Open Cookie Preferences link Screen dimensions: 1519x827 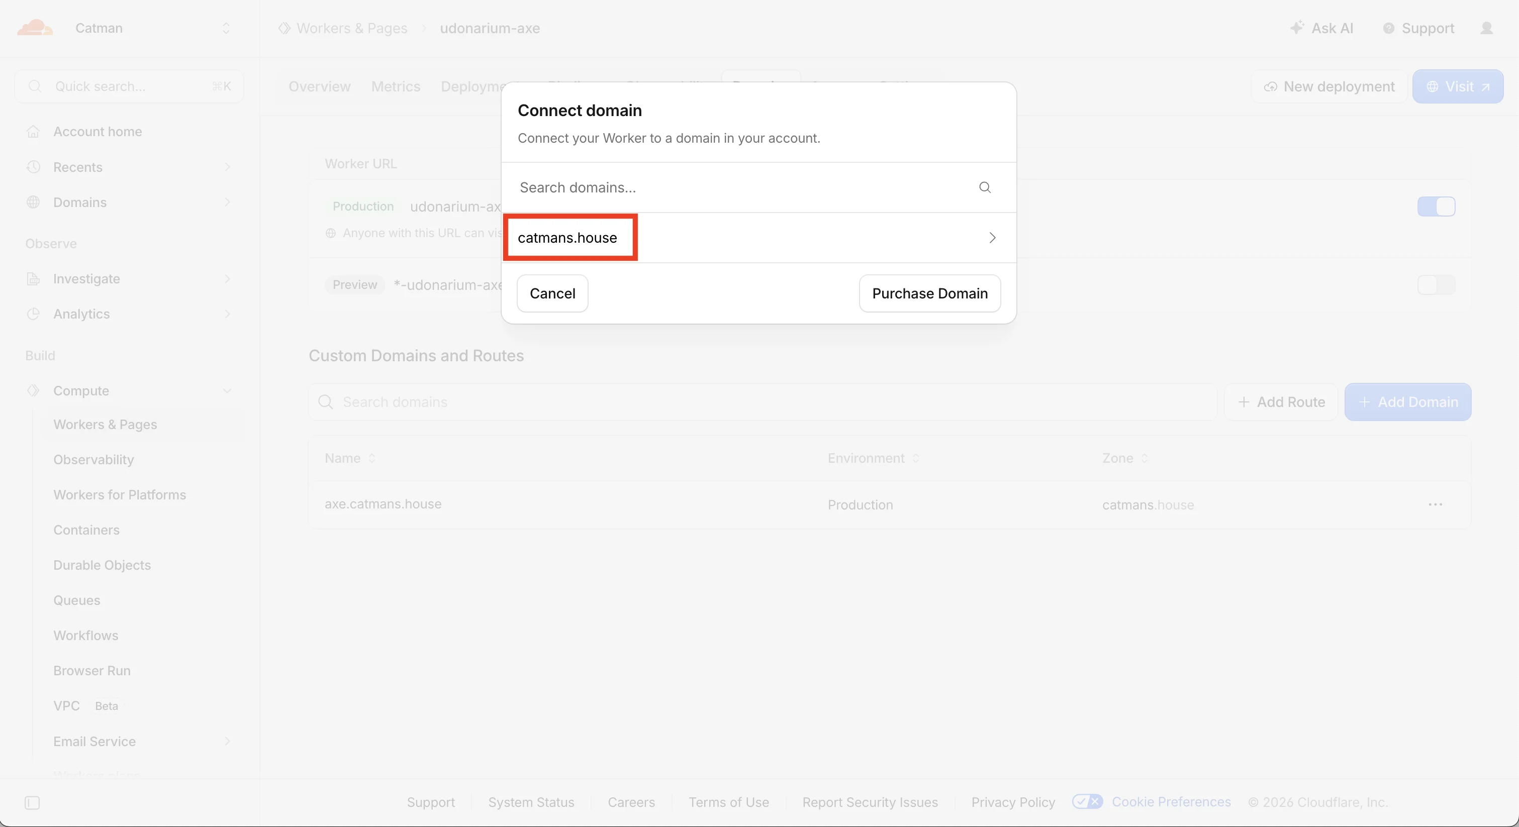[x=1172, y=802]
